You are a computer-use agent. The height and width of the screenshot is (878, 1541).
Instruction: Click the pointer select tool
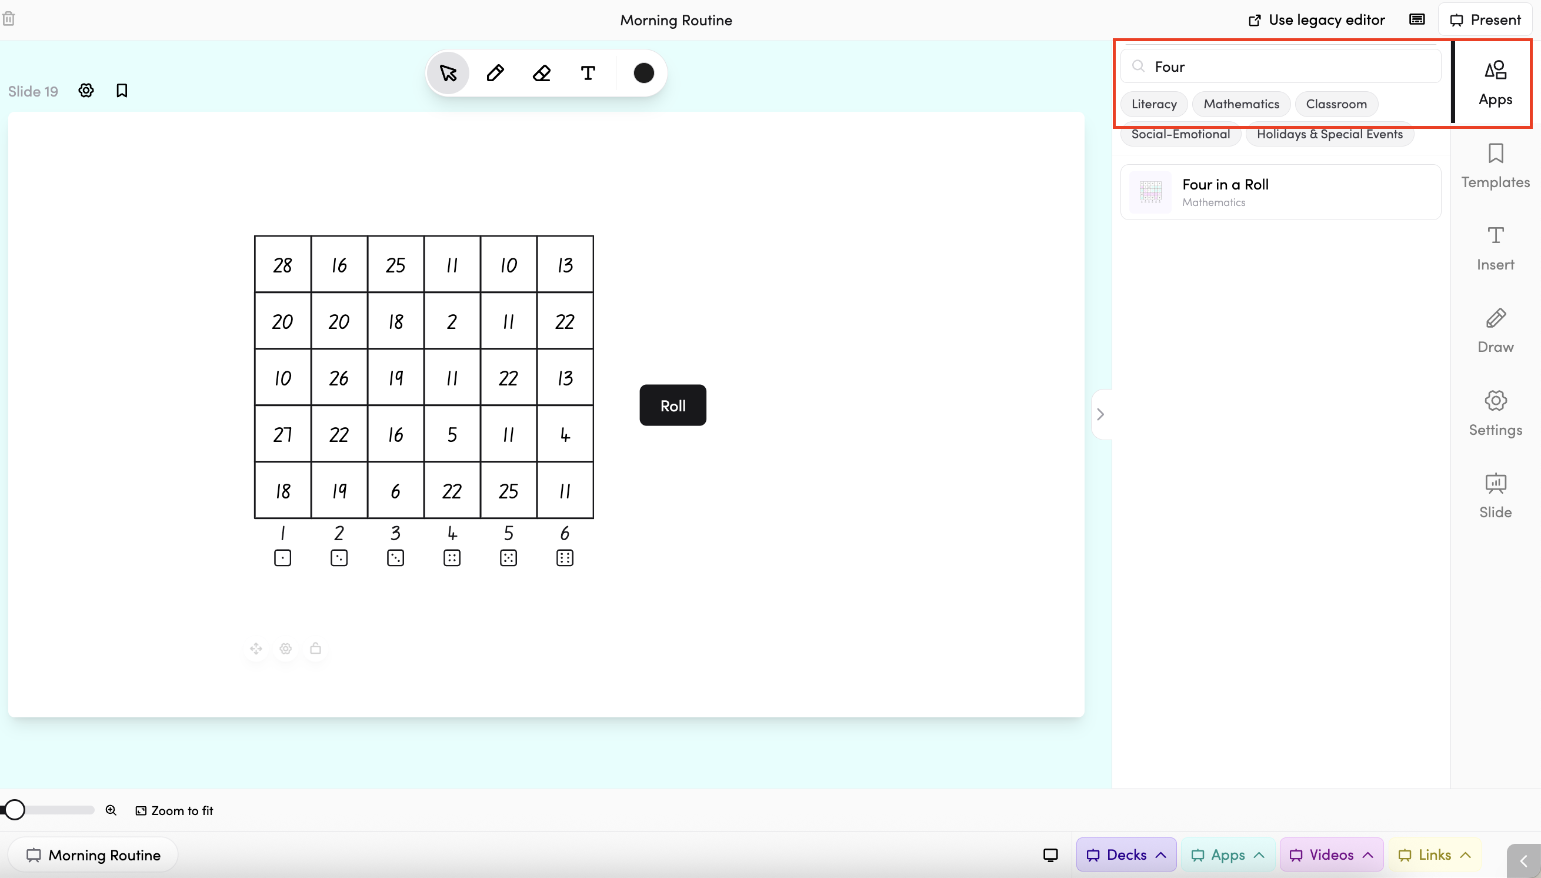coord(448,73)
